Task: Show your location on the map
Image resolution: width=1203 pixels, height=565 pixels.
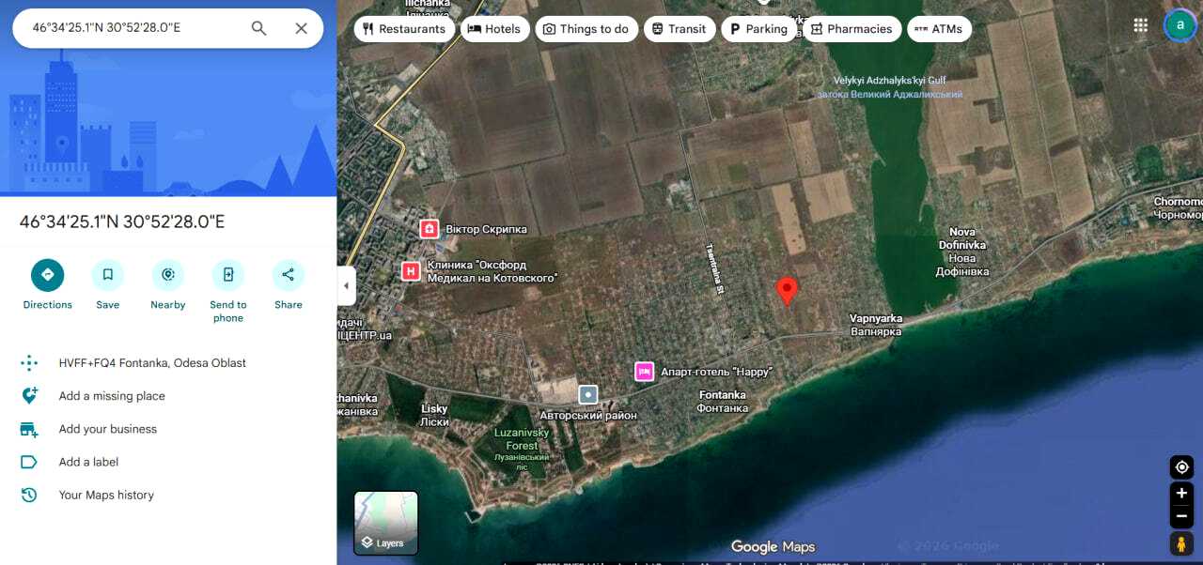Action: 1181,467
